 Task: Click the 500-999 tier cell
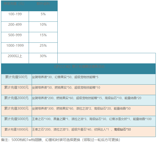15,35
